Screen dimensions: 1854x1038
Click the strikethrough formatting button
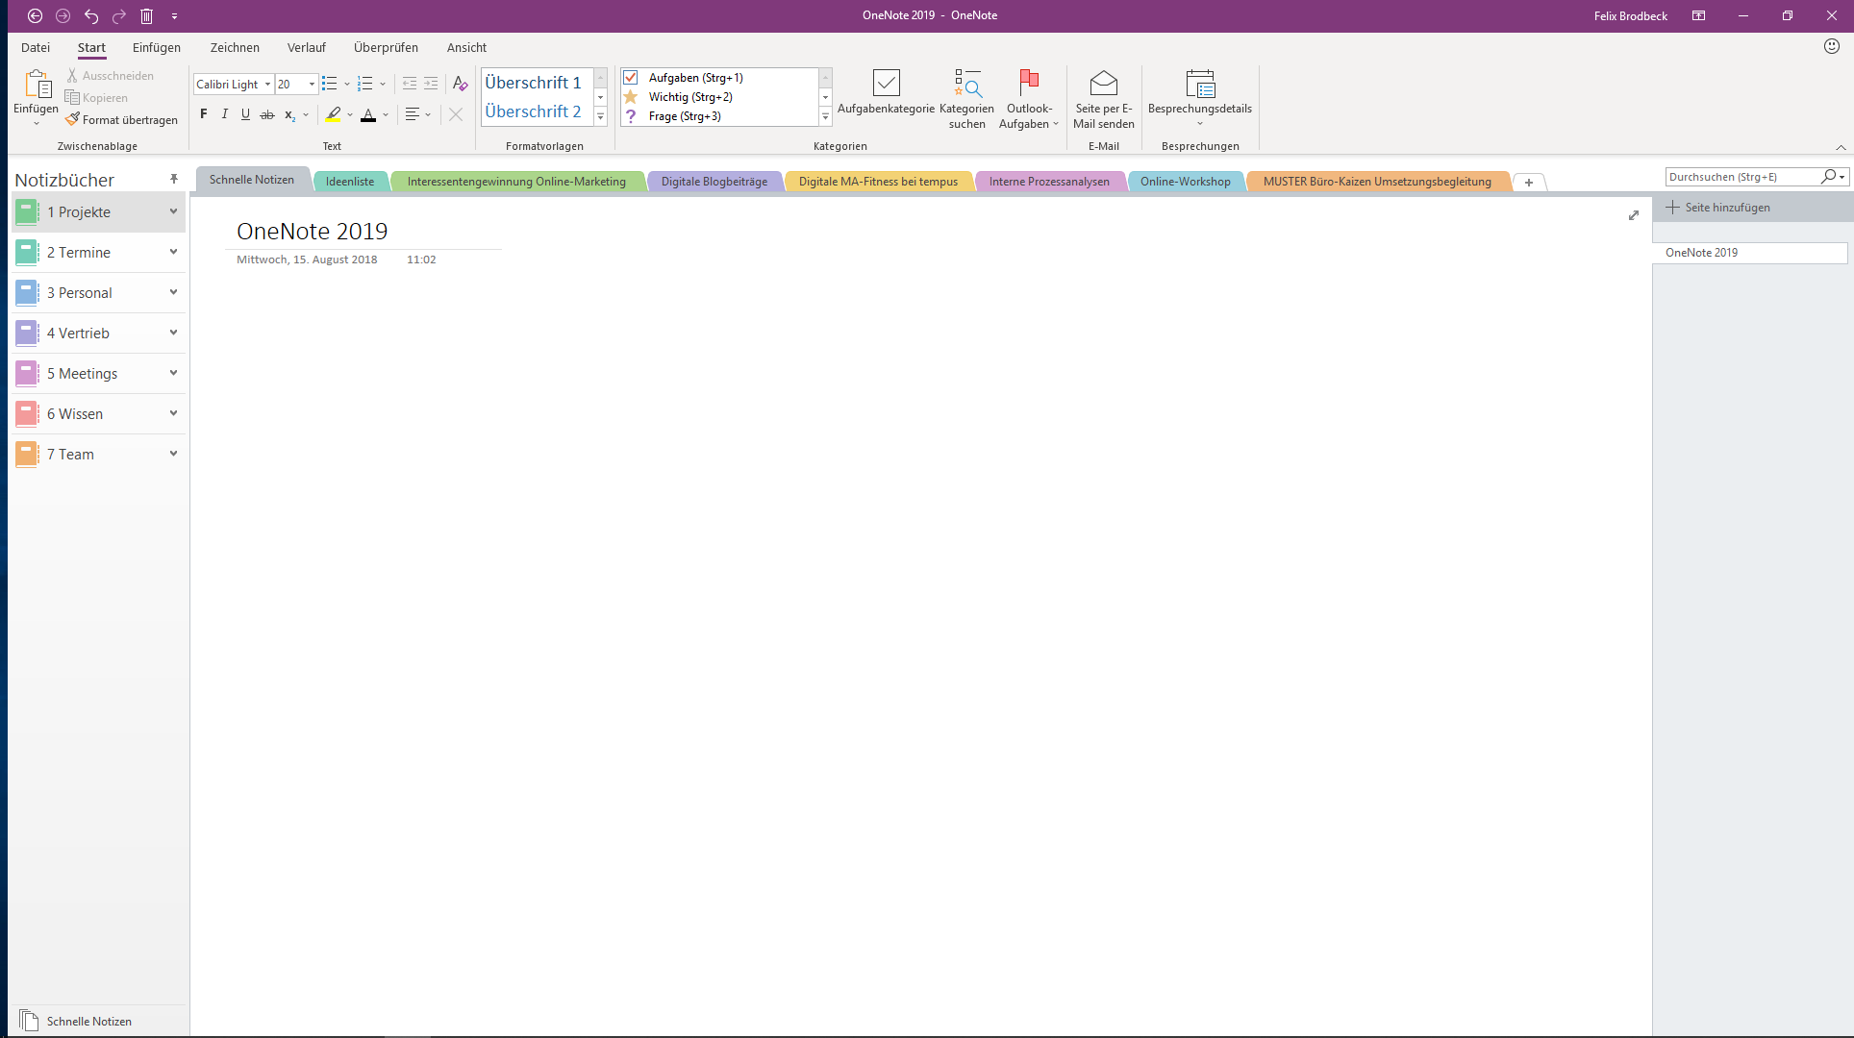[267, 114]
